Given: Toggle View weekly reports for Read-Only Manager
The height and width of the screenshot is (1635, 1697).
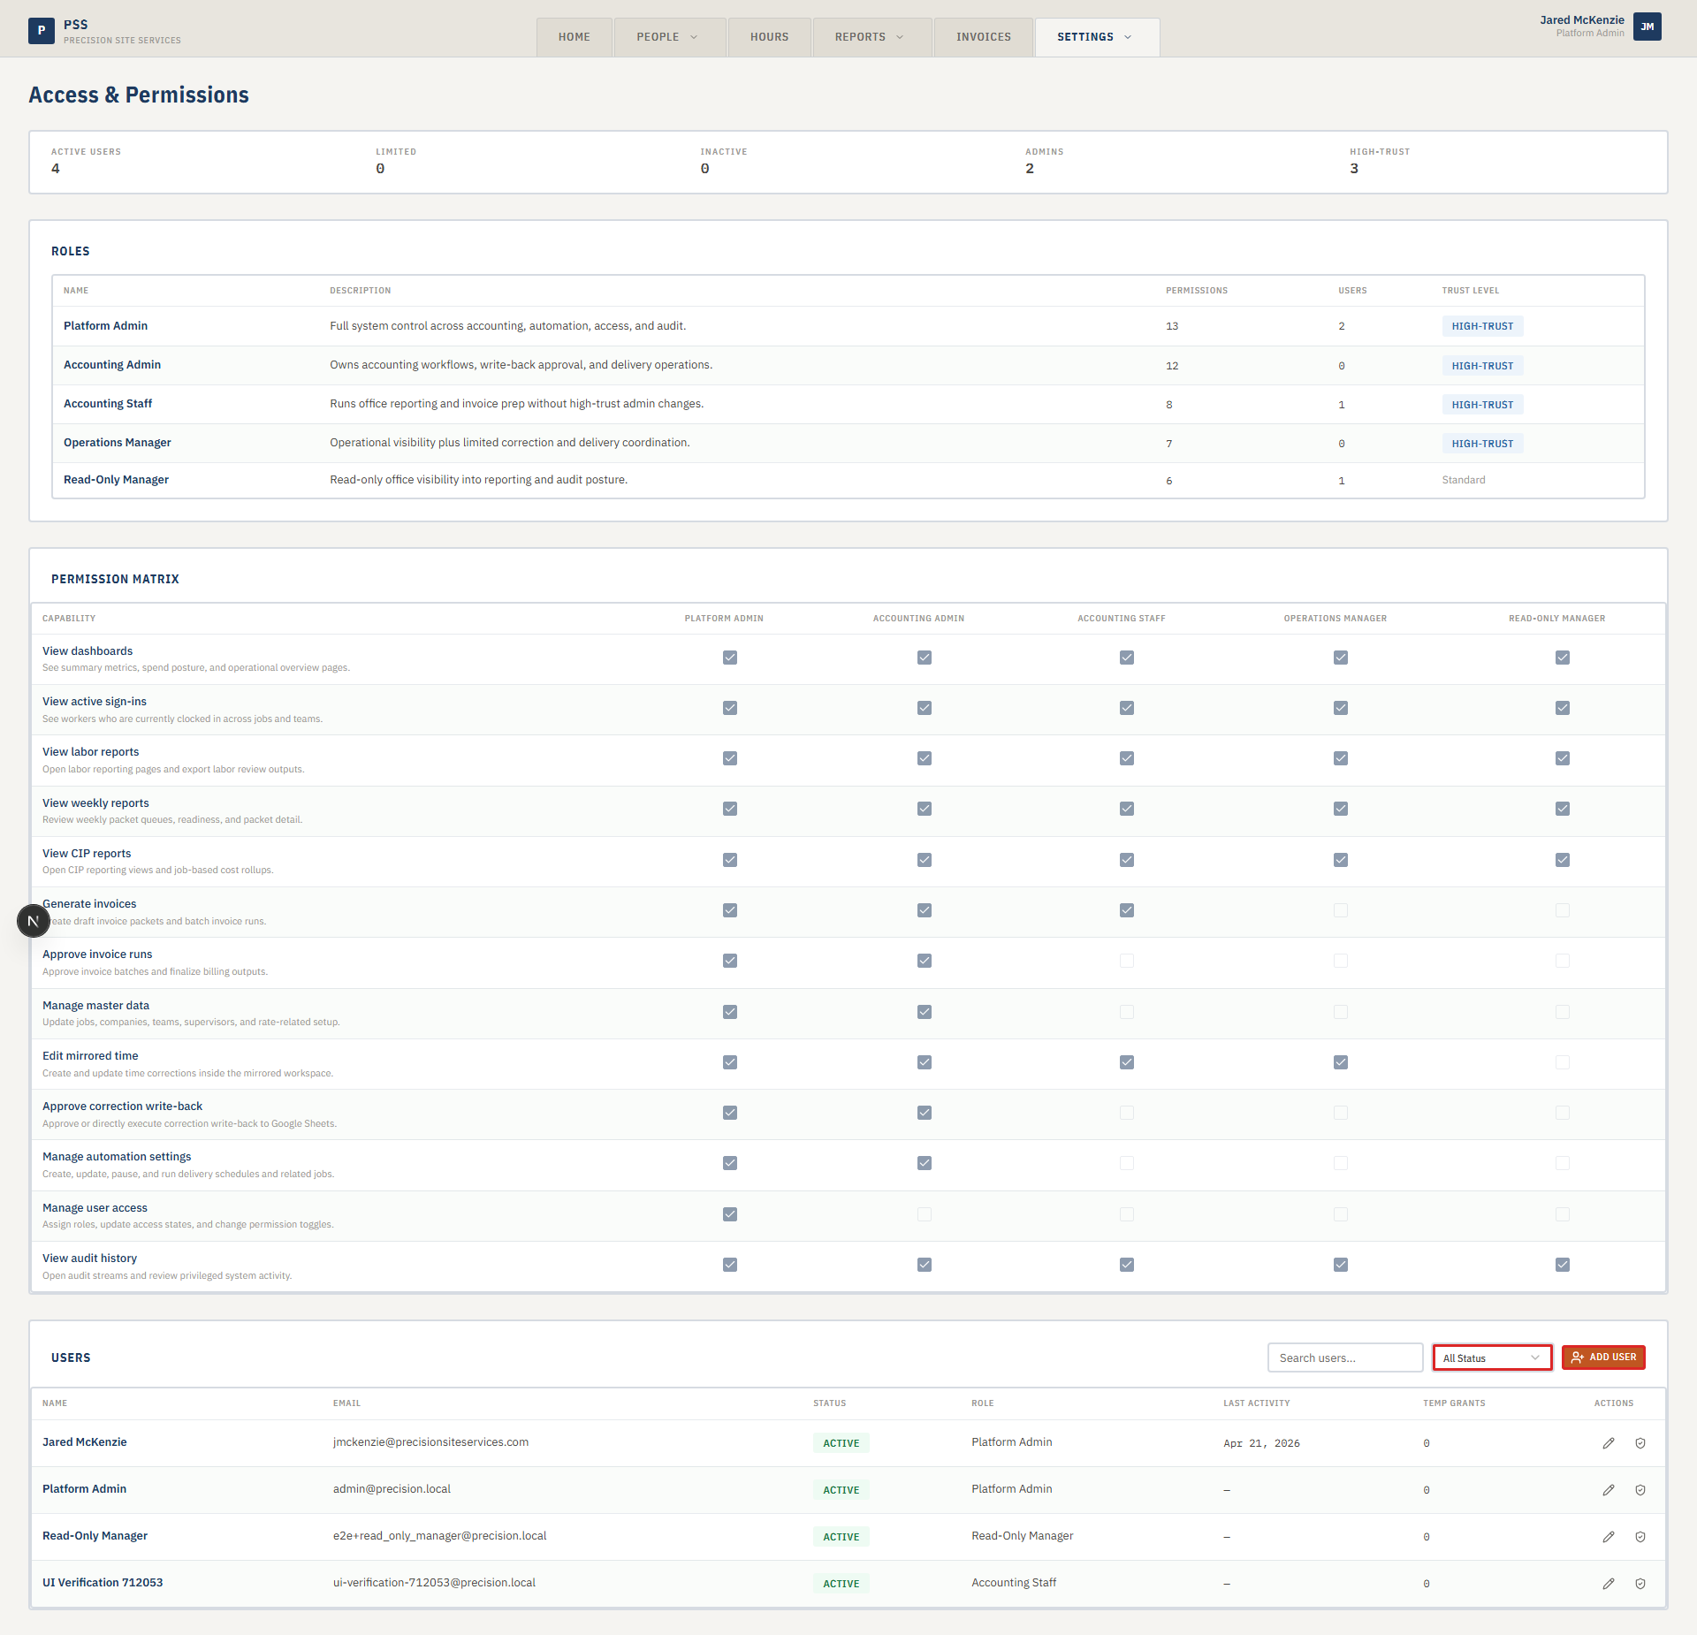Looking at the screenshot, I should point(1563,809).
